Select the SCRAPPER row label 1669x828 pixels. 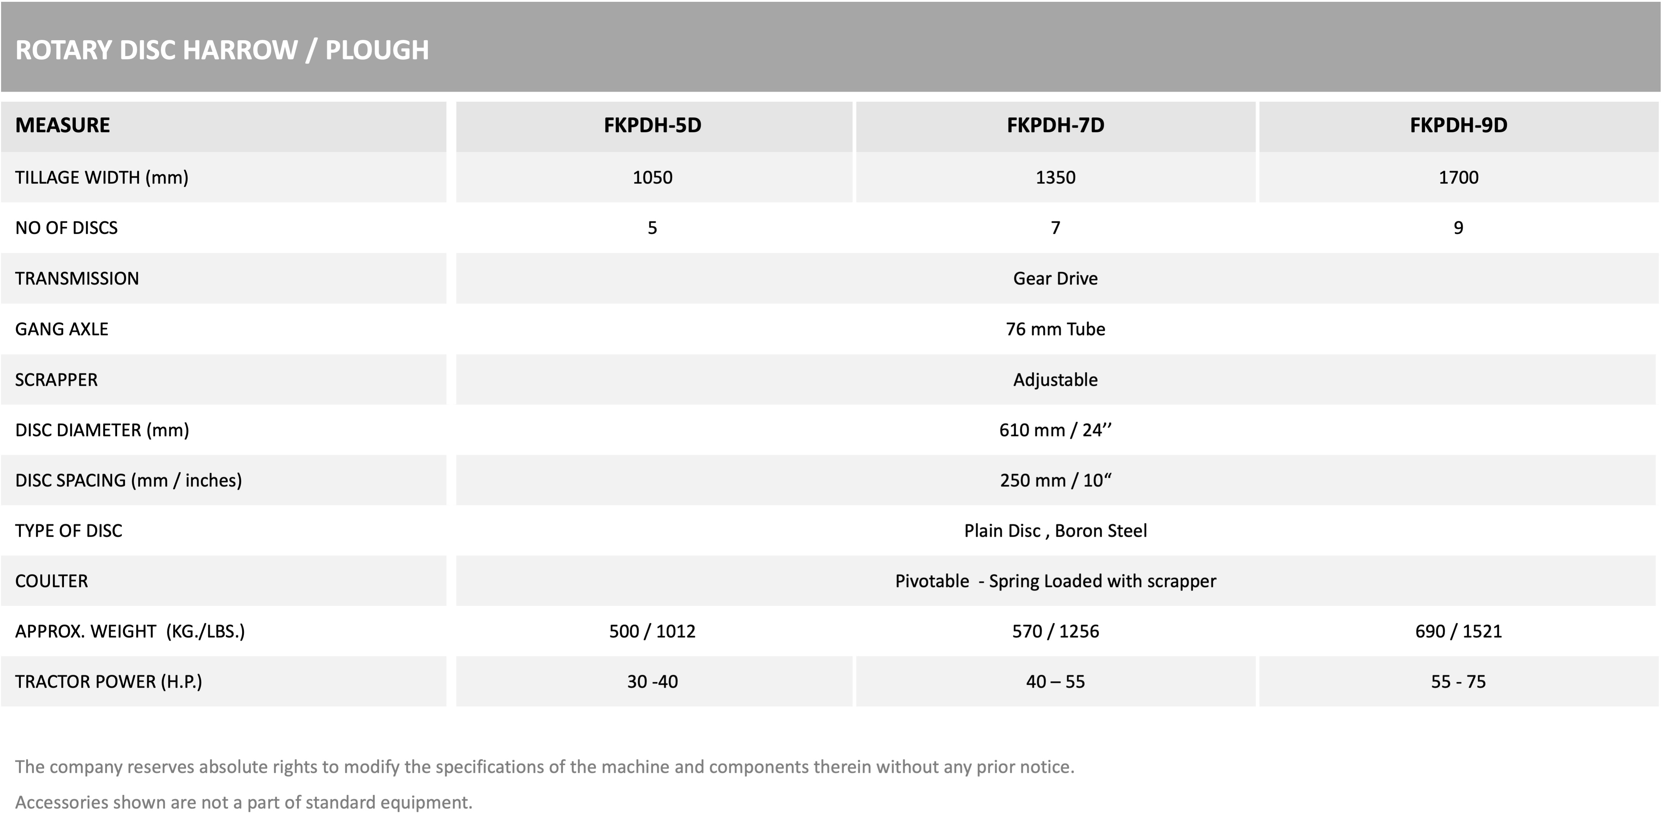pos(56,380)
